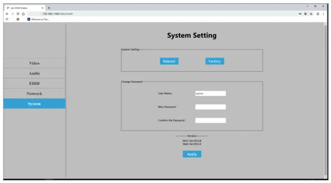The width and height of the screenshot is (331, 183).
Task: Open the Video menu section
Action: coord(34,63)
